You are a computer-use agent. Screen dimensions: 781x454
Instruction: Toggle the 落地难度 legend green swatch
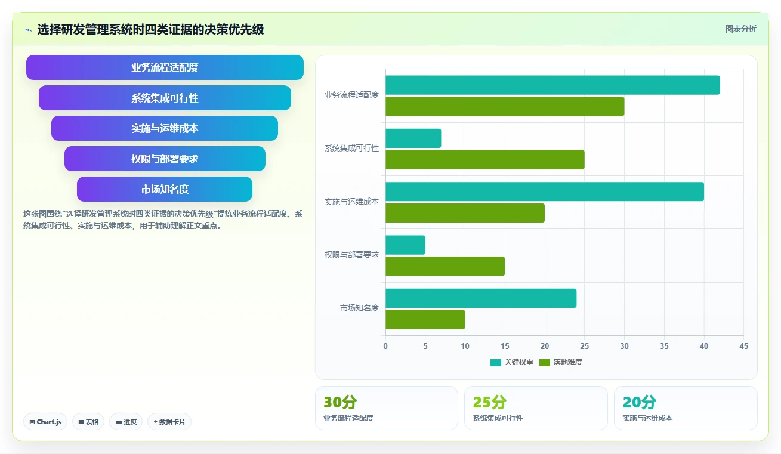click(545, 362)
